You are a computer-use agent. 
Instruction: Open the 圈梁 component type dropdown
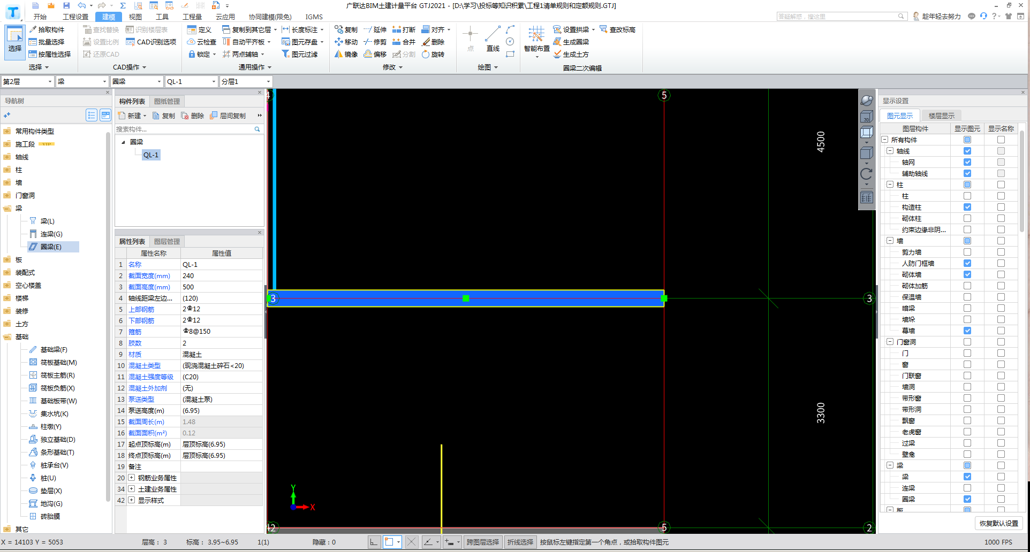137,81
